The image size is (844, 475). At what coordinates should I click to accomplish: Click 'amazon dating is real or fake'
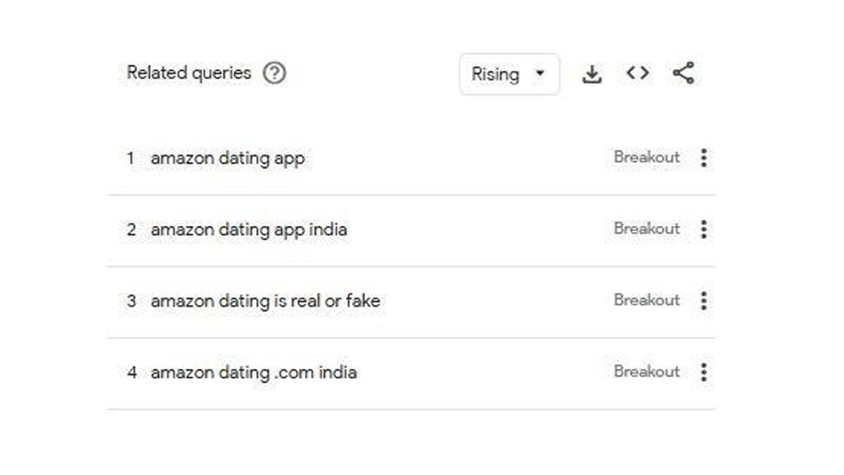[x=265, y=301]
